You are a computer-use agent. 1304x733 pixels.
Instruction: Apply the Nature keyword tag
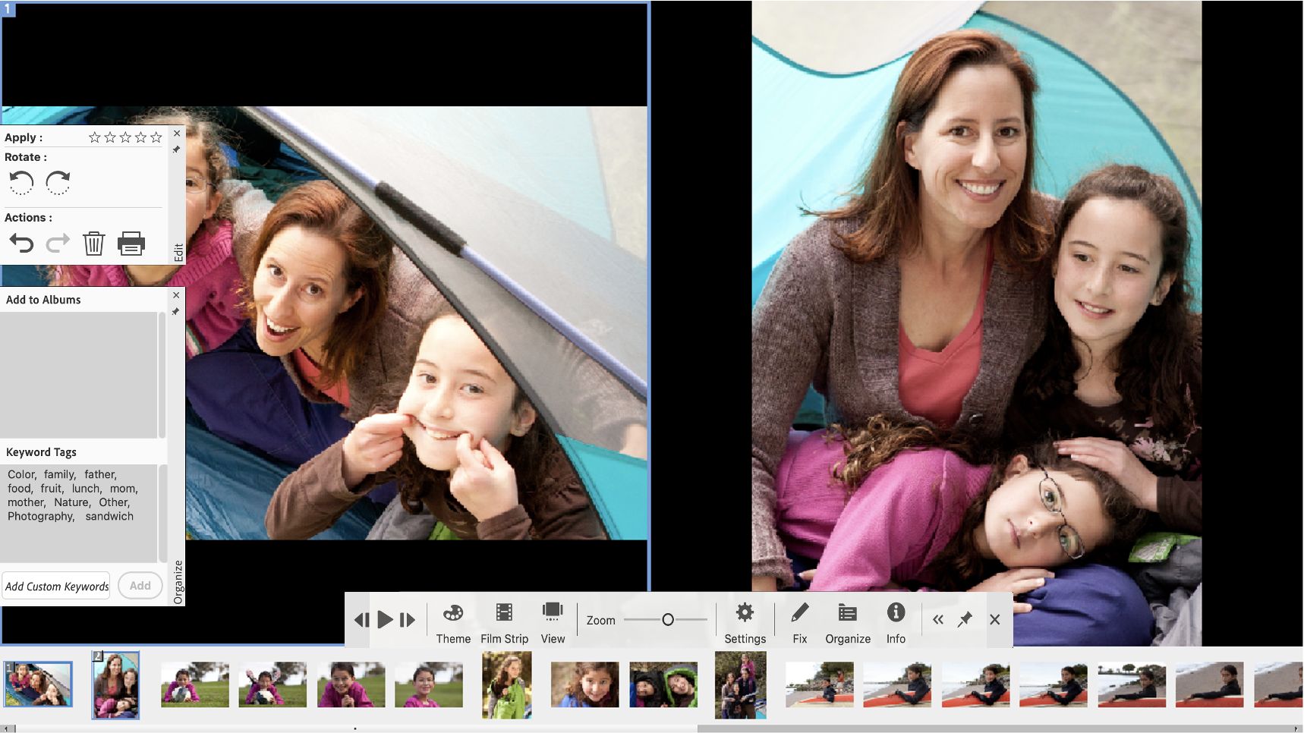coord(72,502)
